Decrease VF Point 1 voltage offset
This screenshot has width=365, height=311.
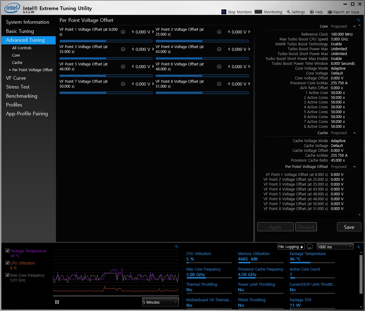(133, 32)
